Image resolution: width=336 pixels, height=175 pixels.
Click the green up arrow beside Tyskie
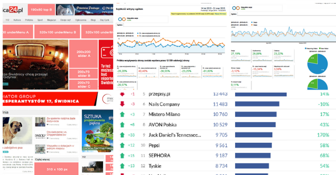coord(122,166)
